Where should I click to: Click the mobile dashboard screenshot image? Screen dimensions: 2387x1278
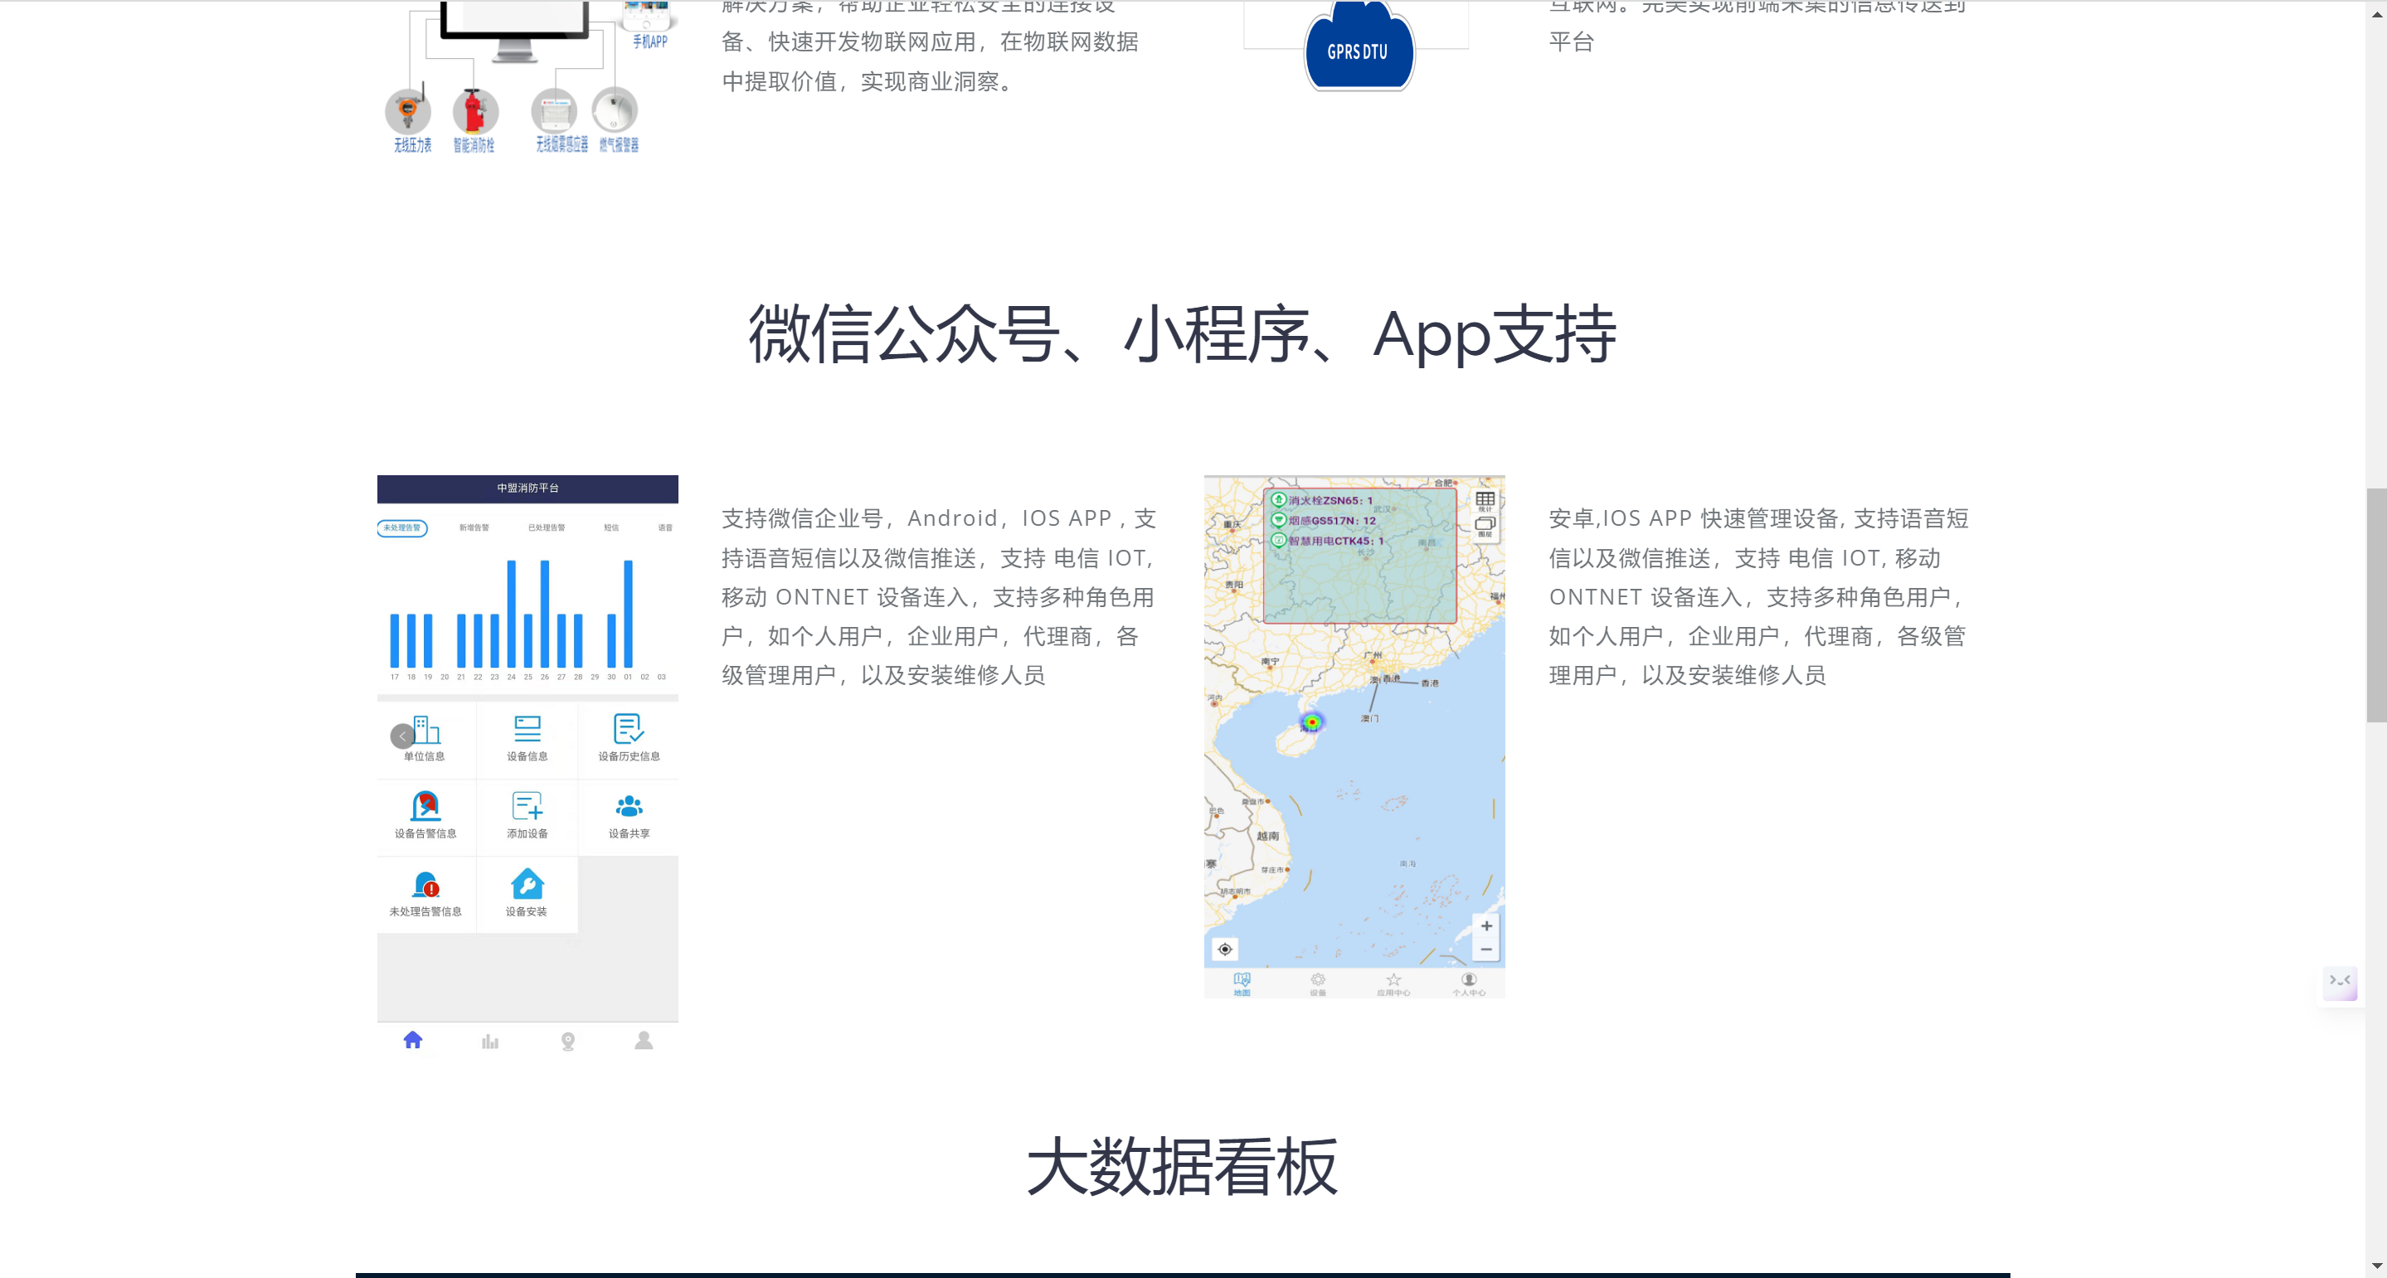(x=527, y=767)
